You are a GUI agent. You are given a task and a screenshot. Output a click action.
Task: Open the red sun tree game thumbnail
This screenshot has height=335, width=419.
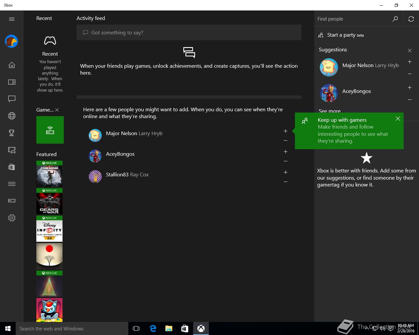[49, 256]
